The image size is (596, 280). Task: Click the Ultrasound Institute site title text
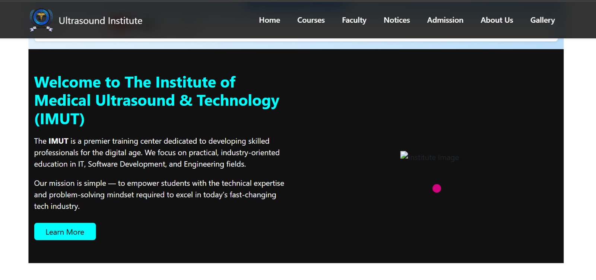(100, 21)
